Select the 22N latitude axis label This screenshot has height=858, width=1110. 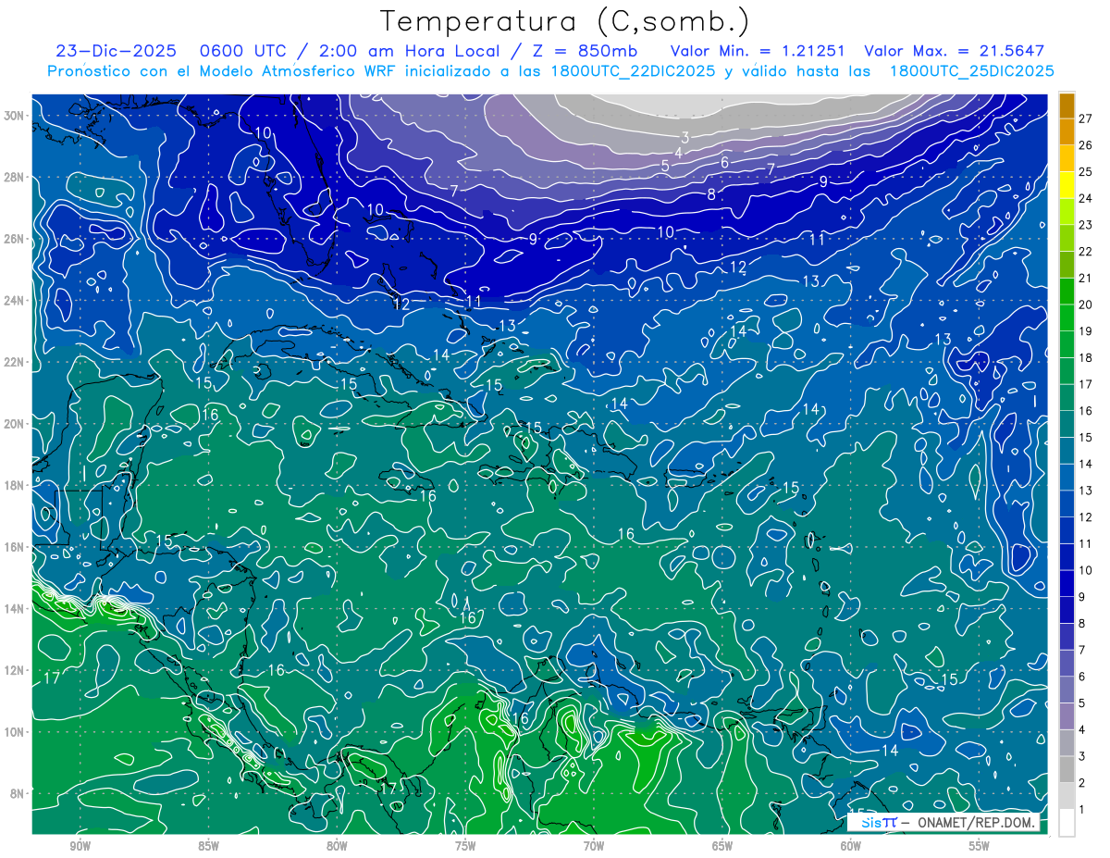tap(13, 362)
